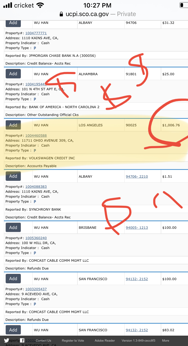Viewport: 188px width, 346px height.
Task: Select WU HAN name in LOS ANGELES row
Action: (41, 125)
